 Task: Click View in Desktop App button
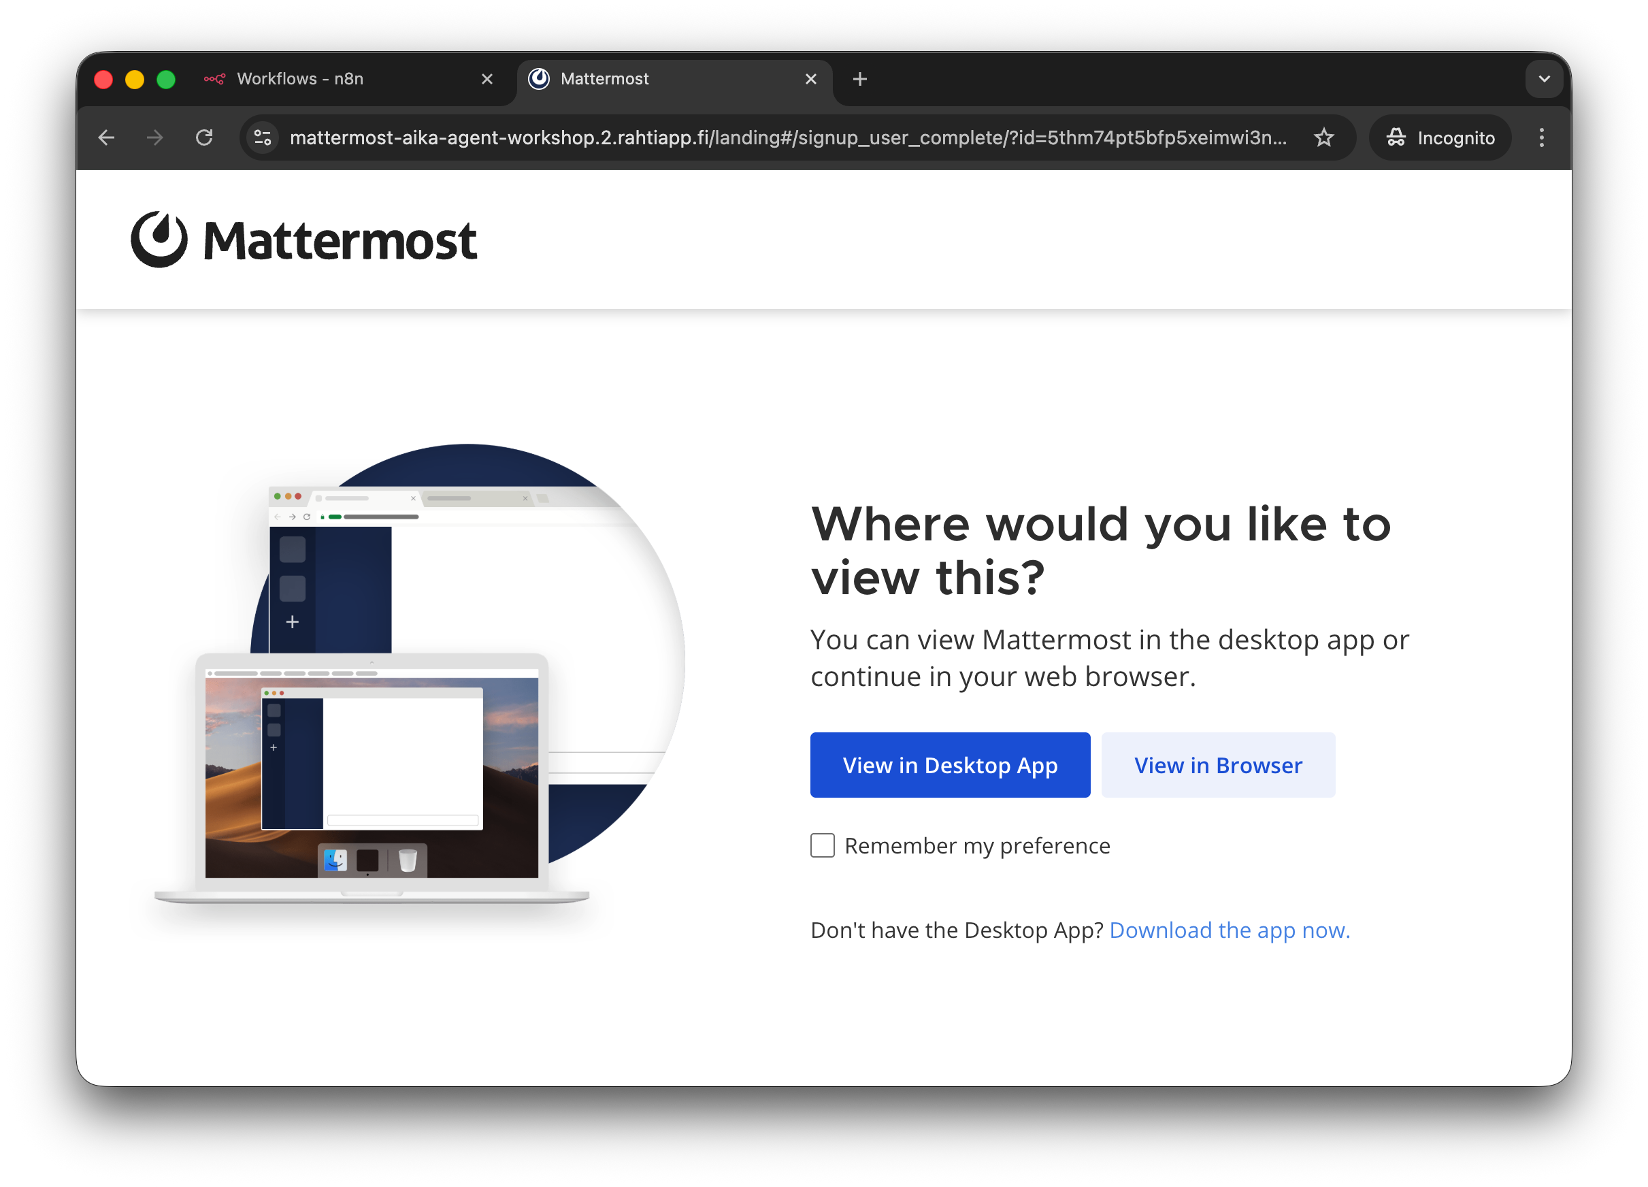(x=950, y=765)
